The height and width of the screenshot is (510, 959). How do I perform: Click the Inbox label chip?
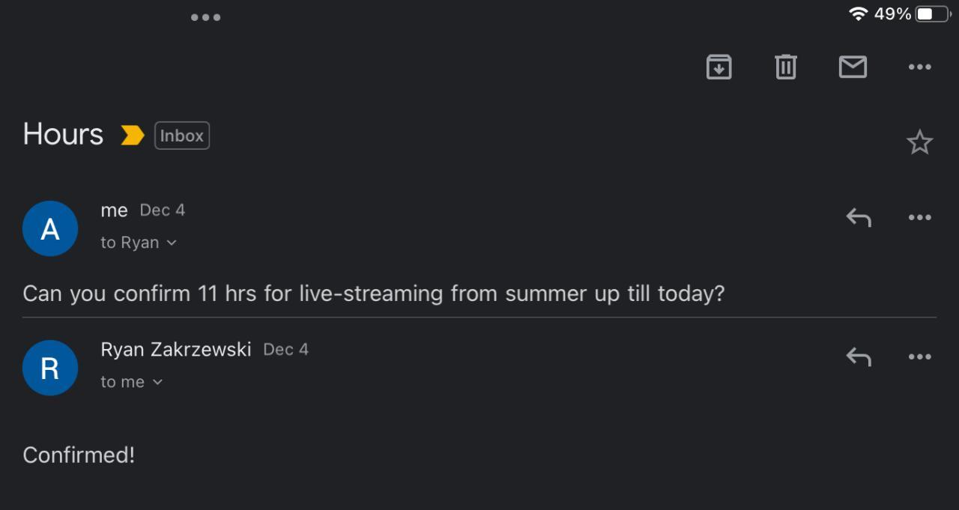[x=182, y=136]
